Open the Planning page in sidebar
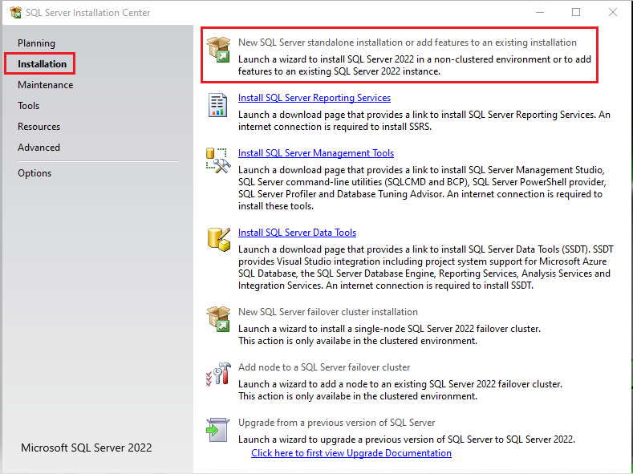The height and width of the screenshot is (474, 633). pos(36,43)
